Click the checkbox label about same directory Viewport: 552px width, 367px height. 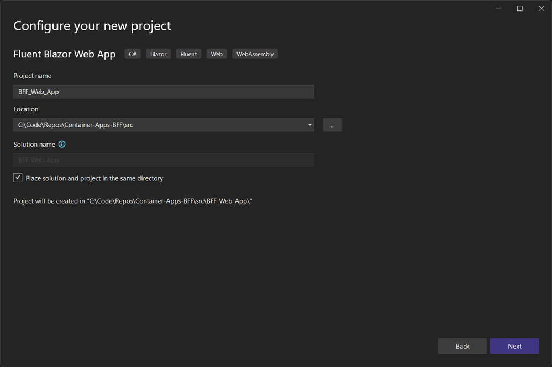[94, 178]
